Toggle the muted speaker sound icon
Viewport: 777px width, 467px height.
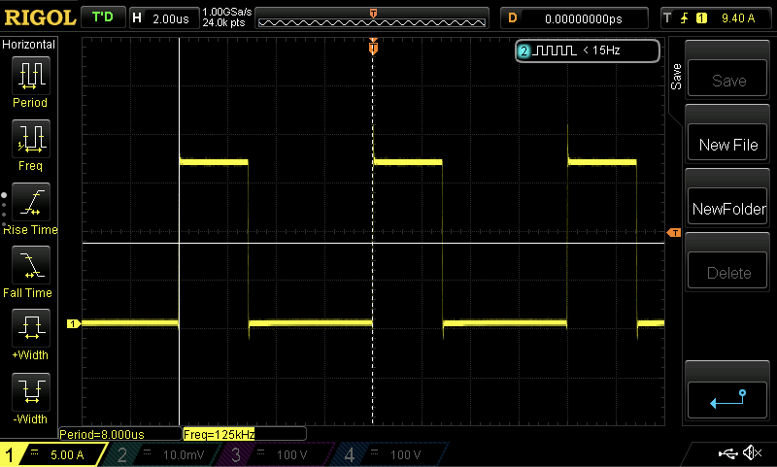(751, 453)
